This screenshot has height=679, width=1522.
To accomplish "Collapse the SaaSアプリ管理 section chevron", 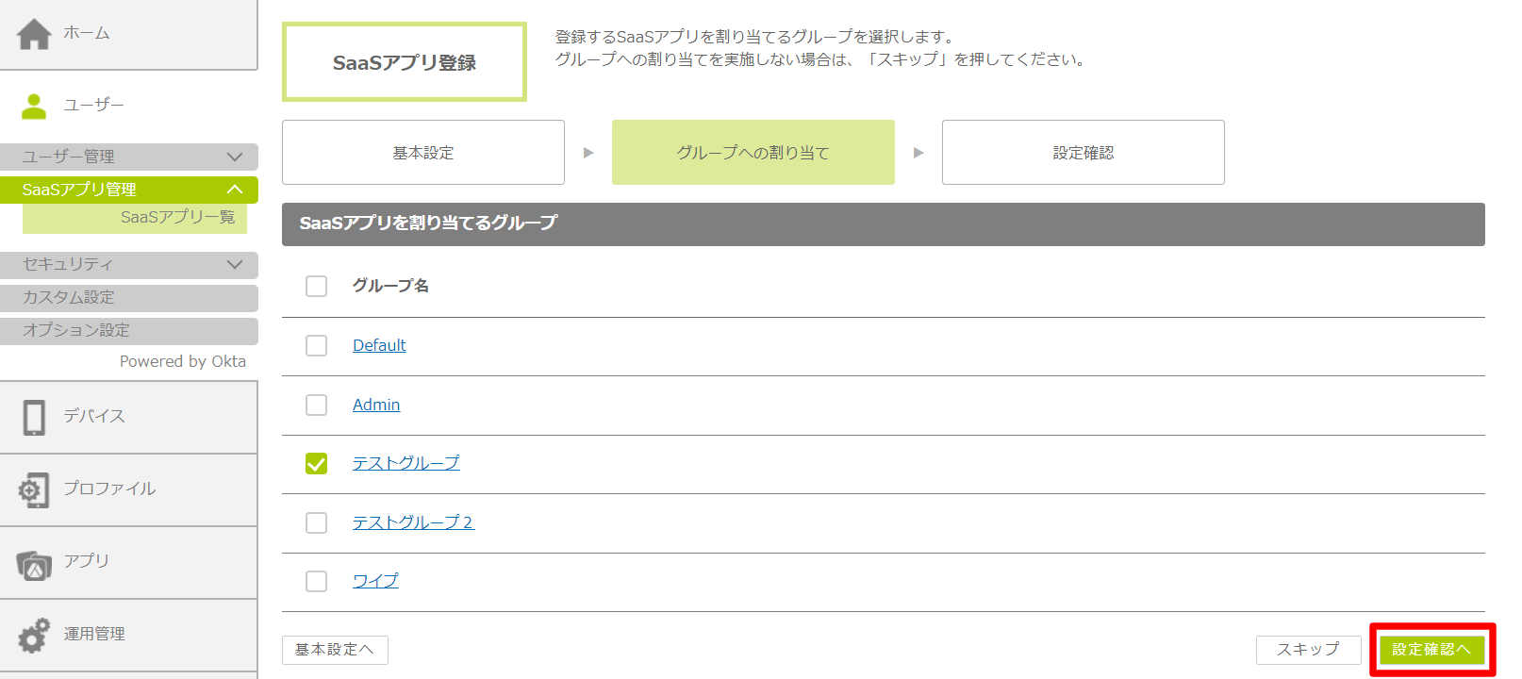I will [235, 190].
